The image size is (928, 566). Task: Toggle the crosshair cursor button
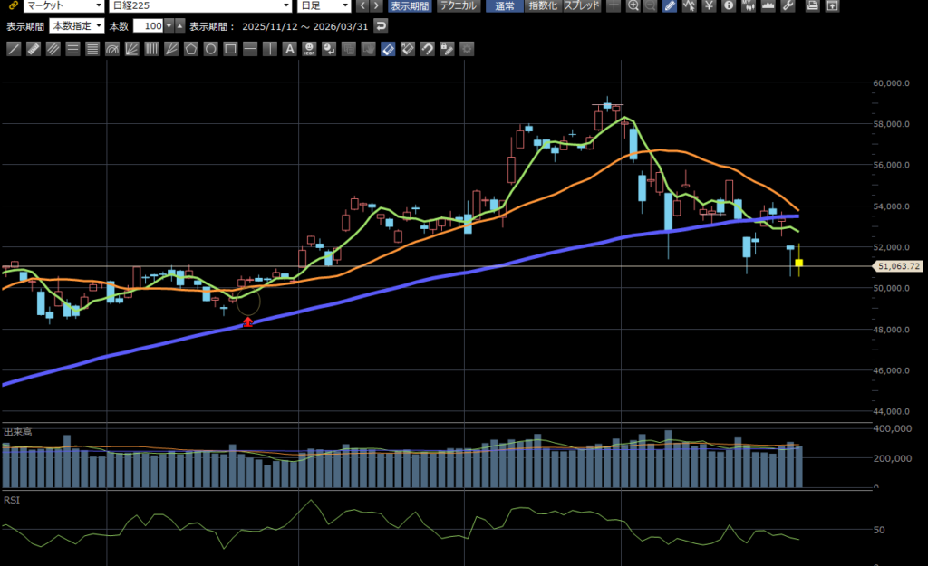tap(614, 6)
